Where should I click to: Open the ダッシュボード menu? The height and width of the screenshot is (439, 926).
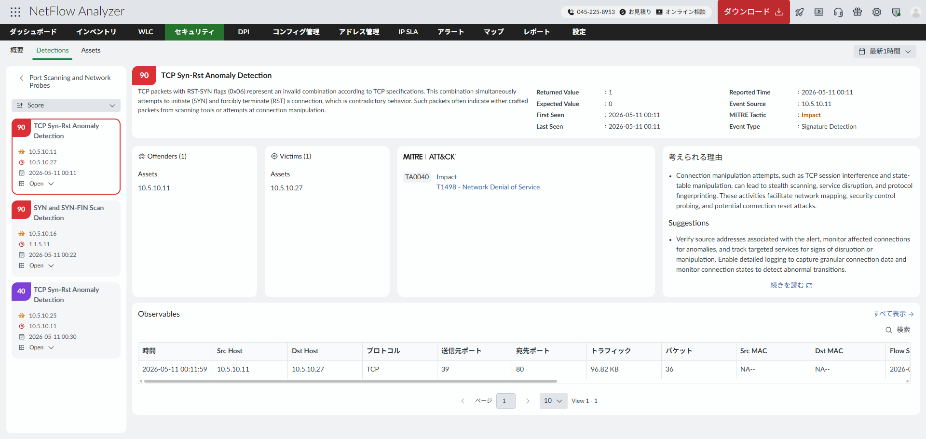(x=33, y=32)
